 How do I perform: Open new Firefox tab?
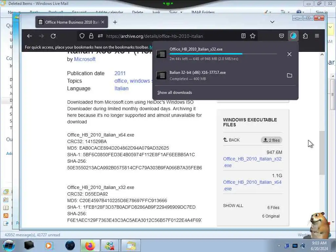115,22
